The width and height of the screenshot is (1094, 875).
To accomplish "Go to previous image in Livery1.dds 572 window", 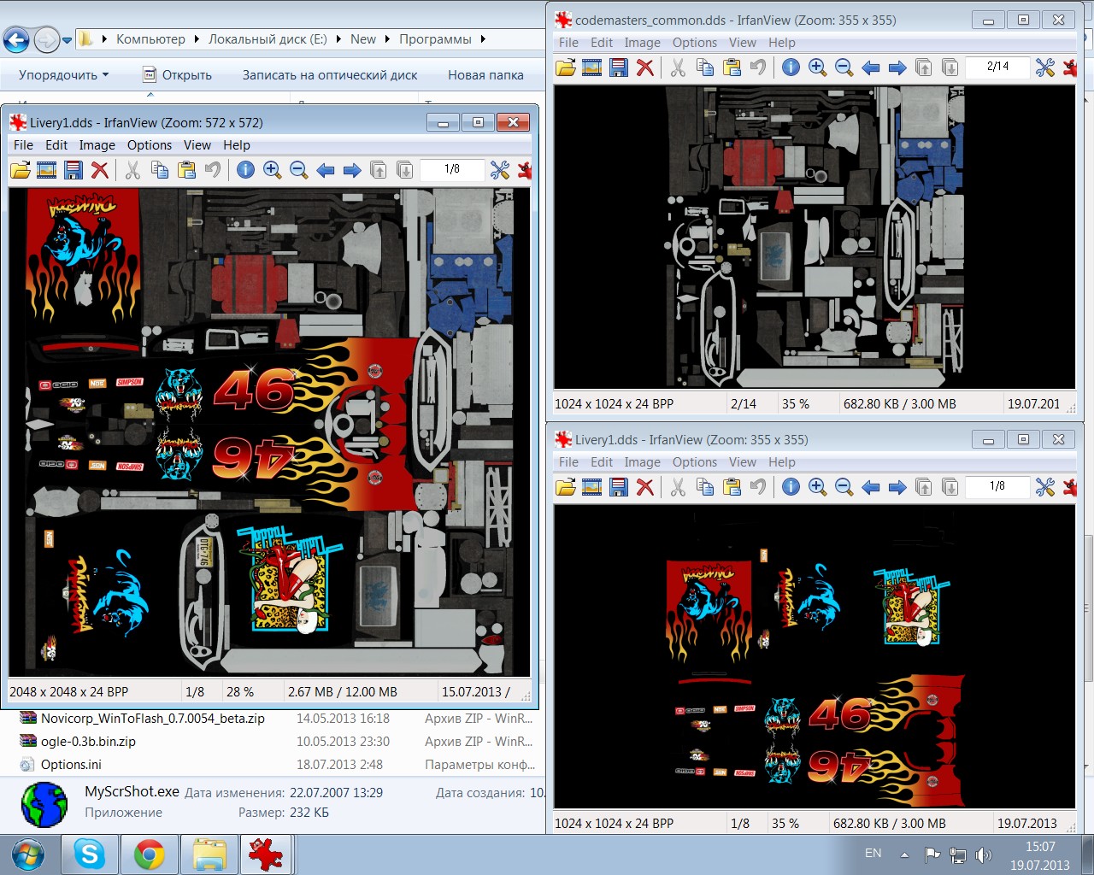I will tap(326, 170).
